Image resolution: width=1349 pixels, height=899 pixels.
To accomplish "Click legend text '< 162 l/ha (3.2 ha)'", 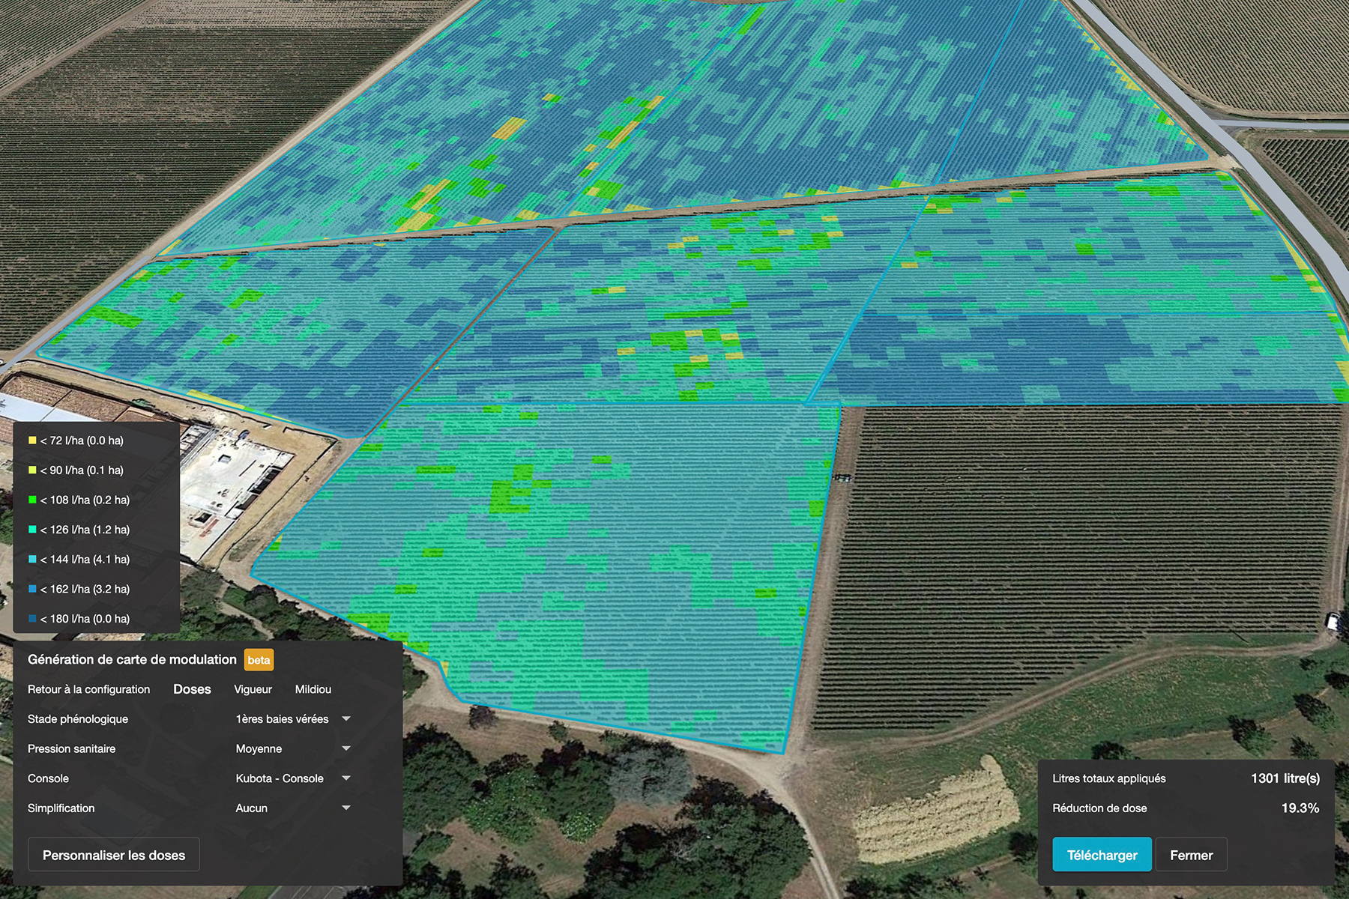I will [x=85, y=589].
